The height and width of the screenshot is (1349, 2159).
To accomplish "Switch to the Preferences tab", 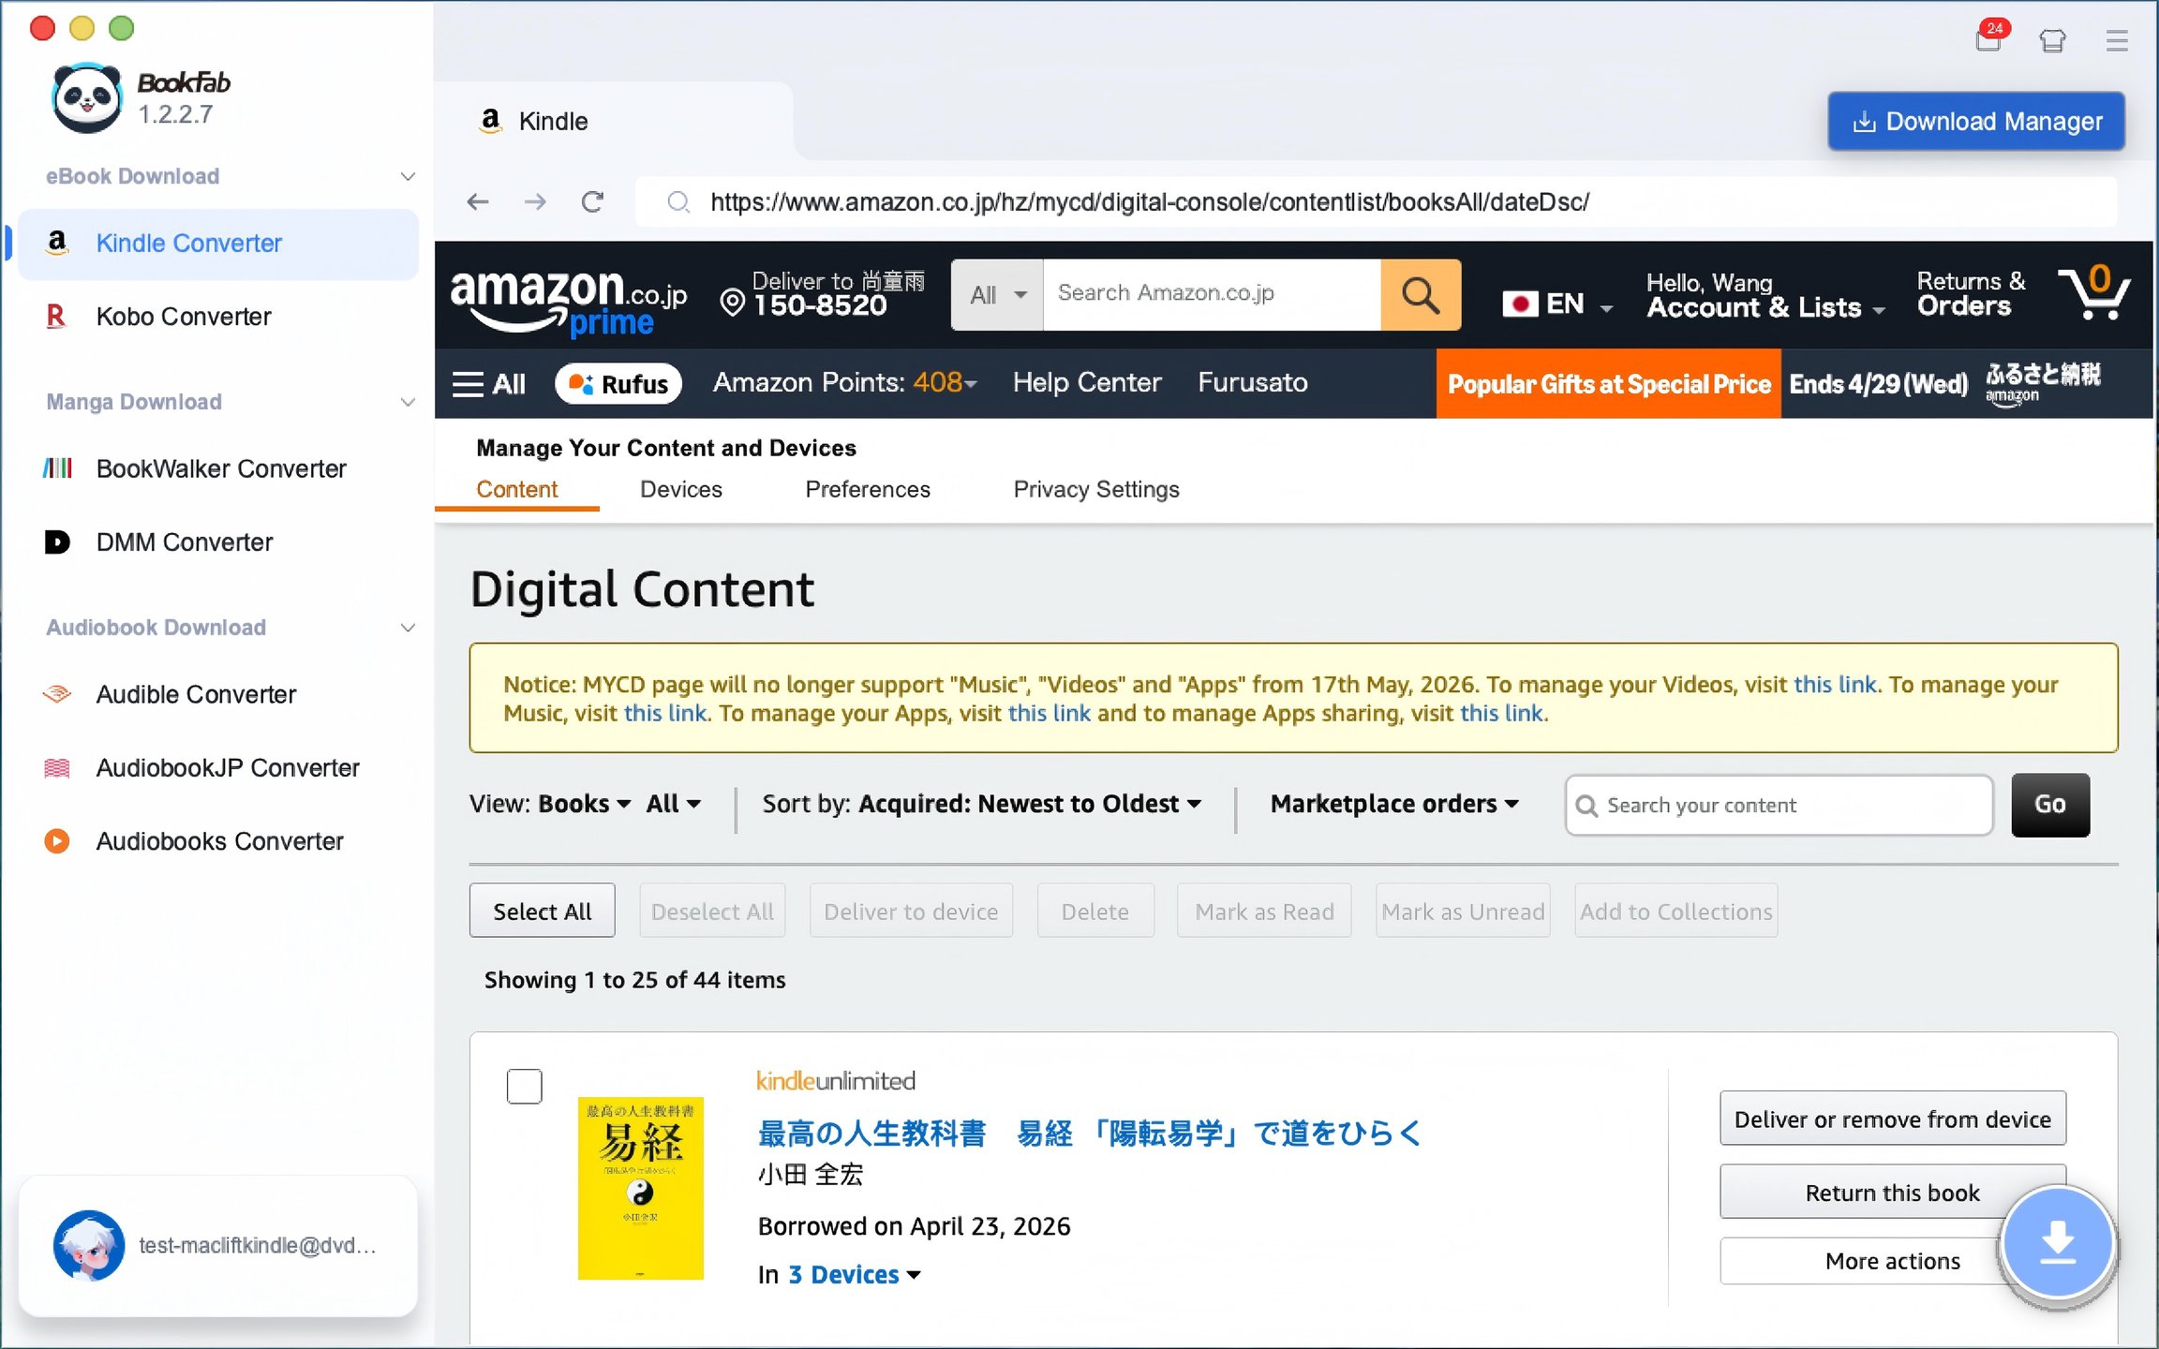I will coord(868,489).
